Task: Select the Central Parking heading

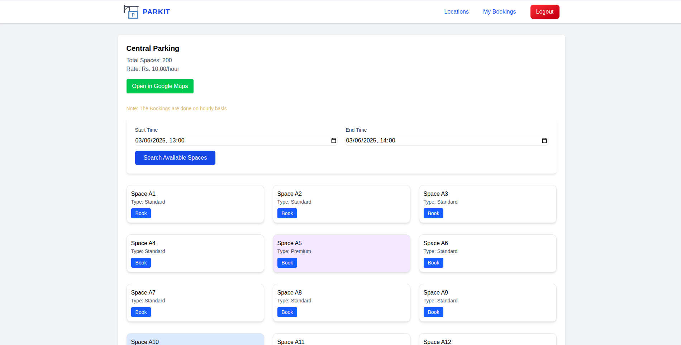Action: [x=153, y=48]
